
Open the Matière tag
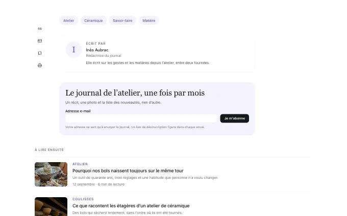148,20
